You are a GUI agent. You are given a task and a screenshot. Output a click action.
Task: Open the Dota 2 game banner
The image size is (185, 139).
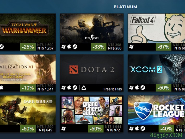pos(92,69)
